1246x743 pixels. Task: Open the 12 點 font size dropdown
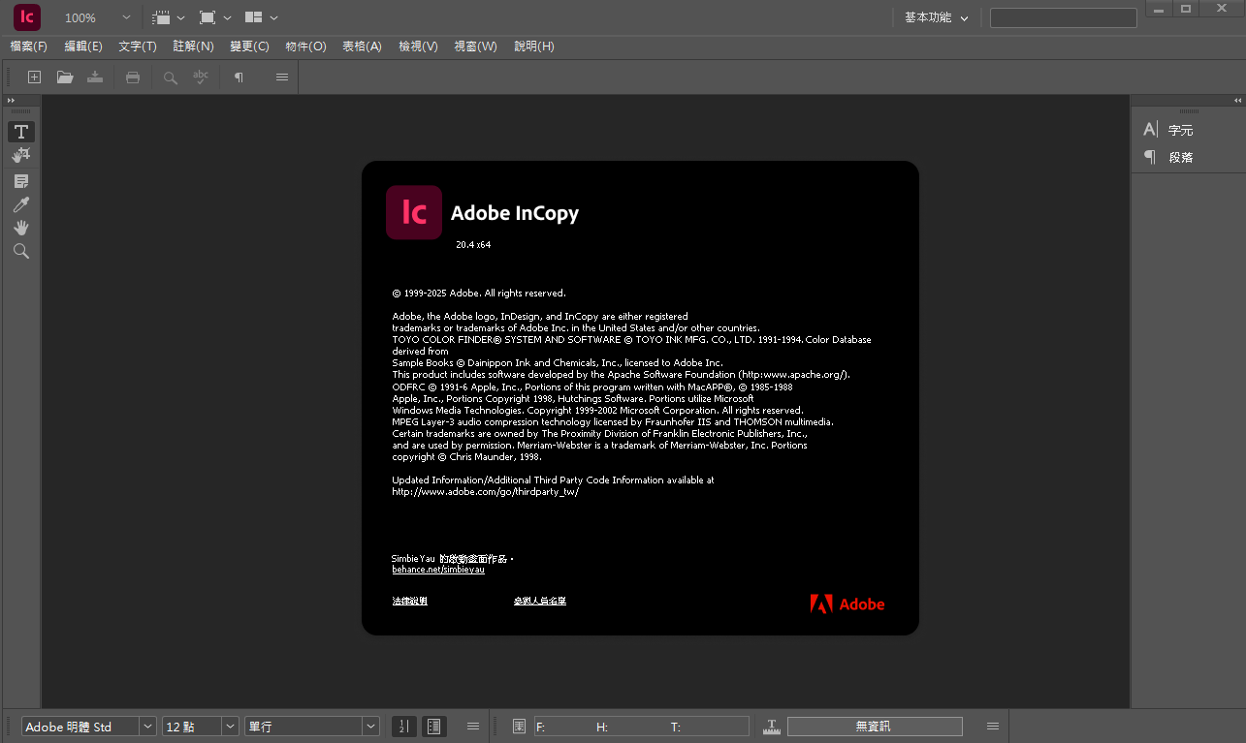point(230,727)
